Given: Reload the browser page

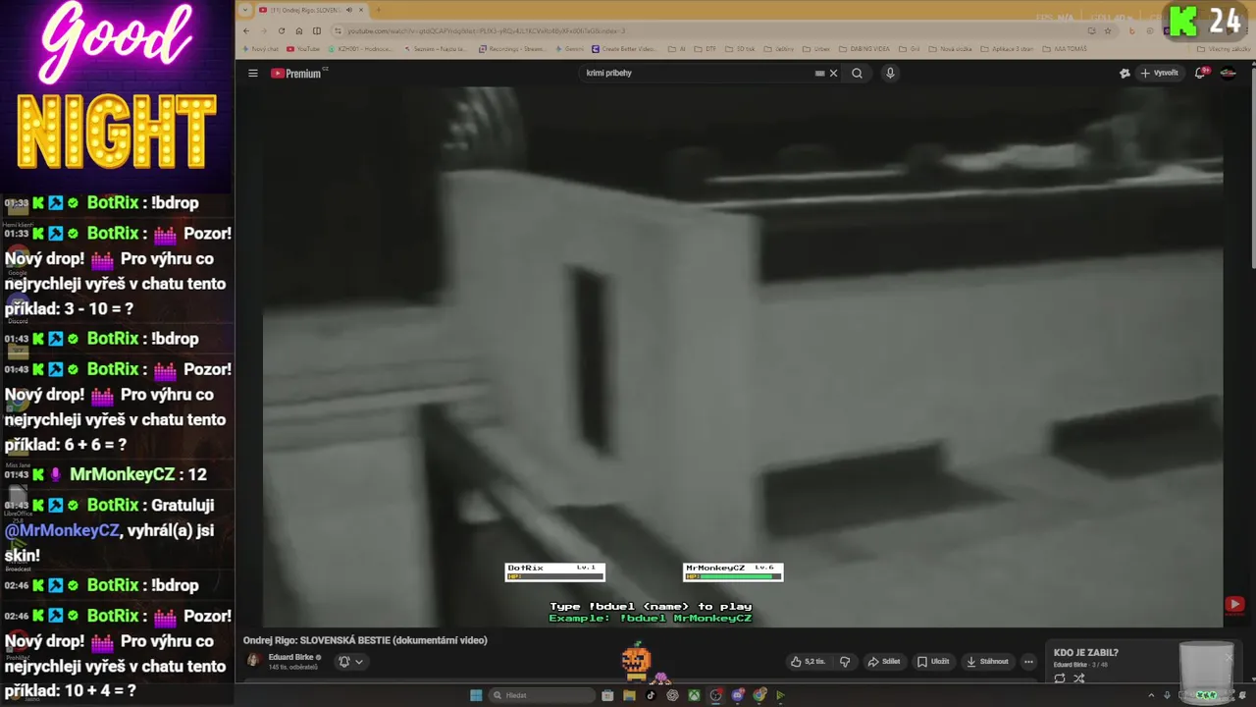Looking at the screenshot, I should 282,30.
